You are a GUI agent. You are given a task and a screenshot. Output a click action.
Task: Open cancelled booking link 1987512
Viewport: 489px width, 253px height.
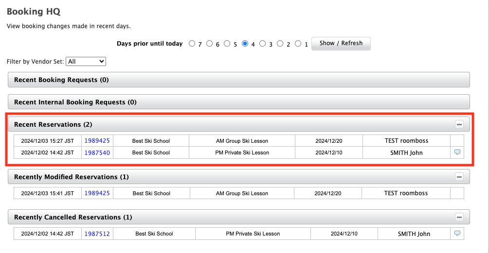[x=97, y=234]
